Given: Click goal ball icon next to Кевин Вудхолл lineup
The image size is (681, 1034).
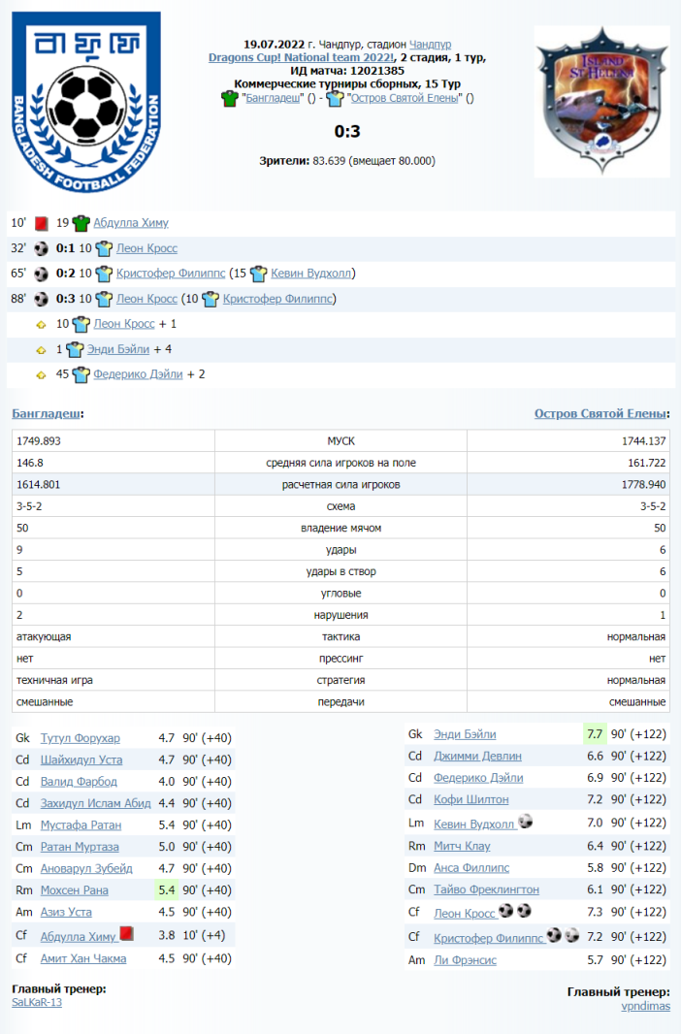Looking at the screenshot, I should tap(526, 822).
